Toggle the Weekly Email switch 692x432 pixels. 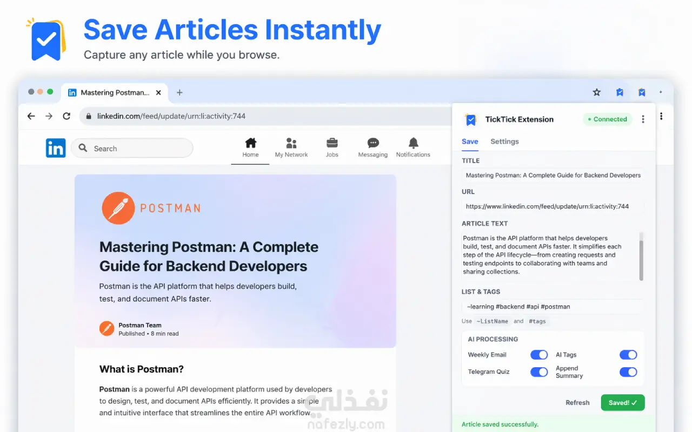[539, 355]
